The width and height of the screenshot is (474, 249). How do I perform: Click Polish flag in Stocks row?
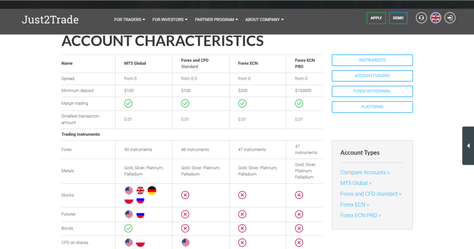pyautogui.click(x=129, y=200)
